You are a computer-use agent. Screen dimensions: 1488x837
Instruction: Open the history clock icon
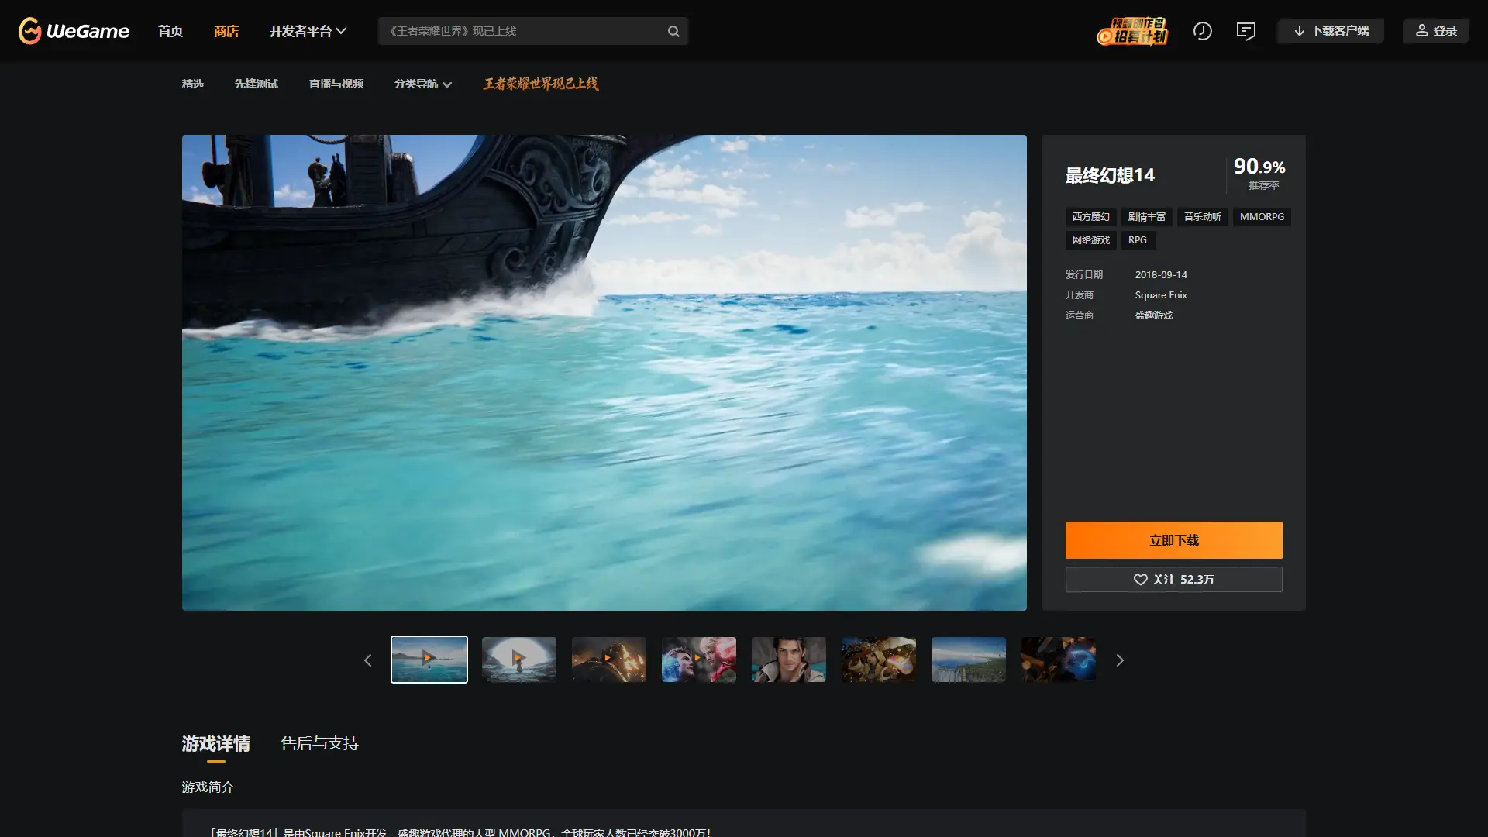click(1202, 31)
